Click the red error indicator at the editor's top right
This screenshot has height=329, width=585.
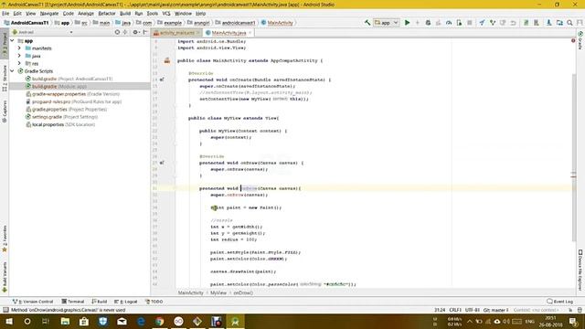click(x=573, y=40)
